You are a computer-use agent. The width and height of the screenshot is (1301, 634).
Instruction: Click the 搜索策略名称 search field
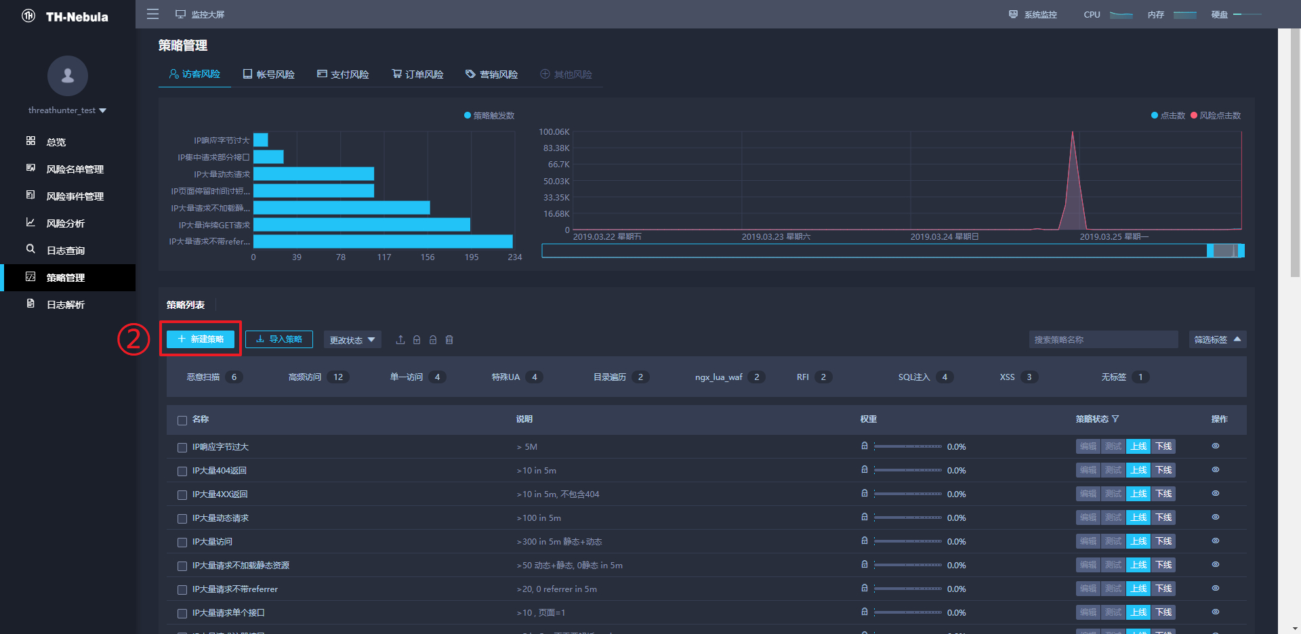1103,340
